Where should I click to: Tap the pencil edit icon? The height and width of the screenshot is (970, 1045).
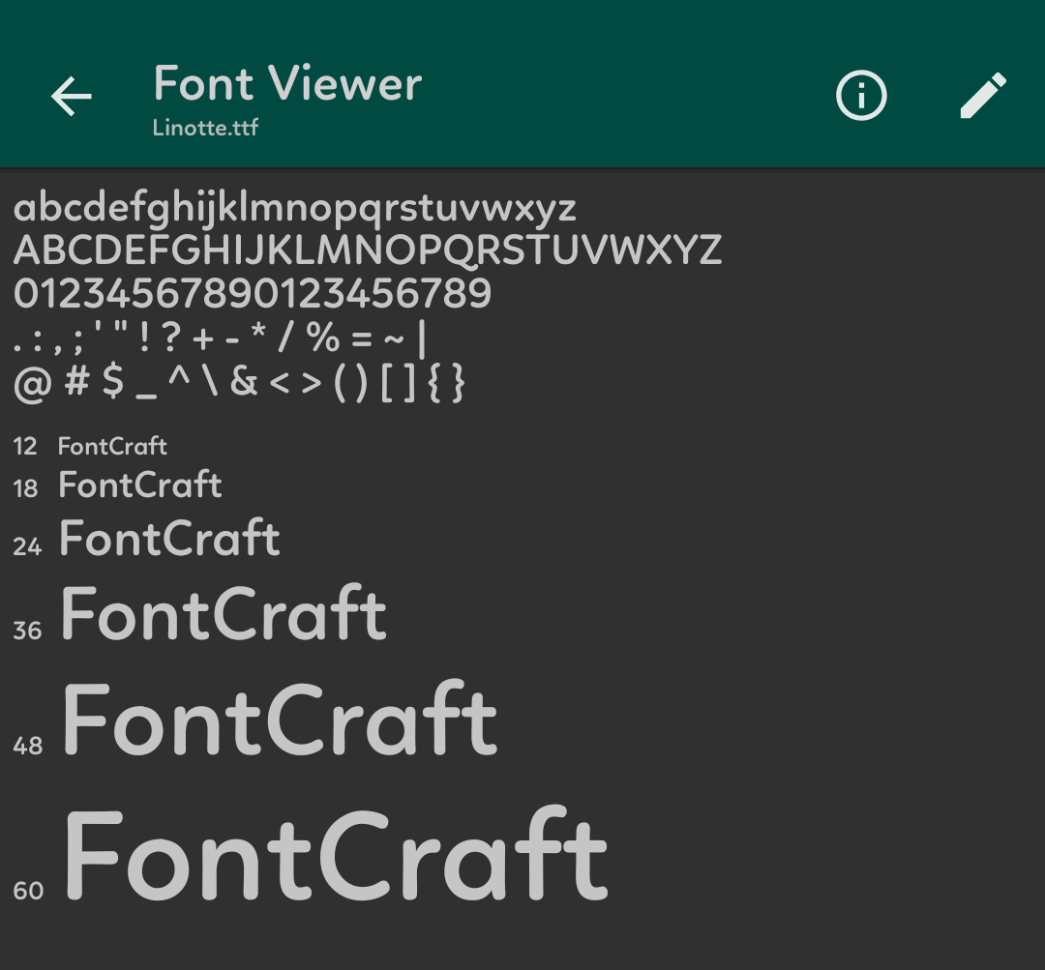983,96
